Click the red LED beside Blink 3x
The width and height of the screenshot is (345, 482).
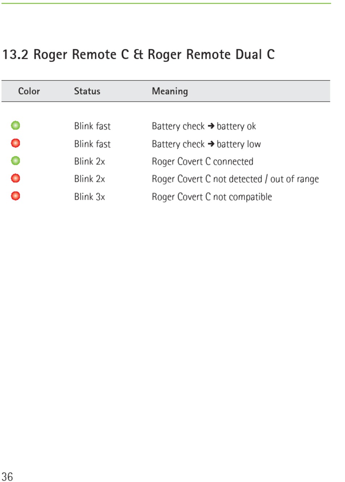[x=16, y=196]
